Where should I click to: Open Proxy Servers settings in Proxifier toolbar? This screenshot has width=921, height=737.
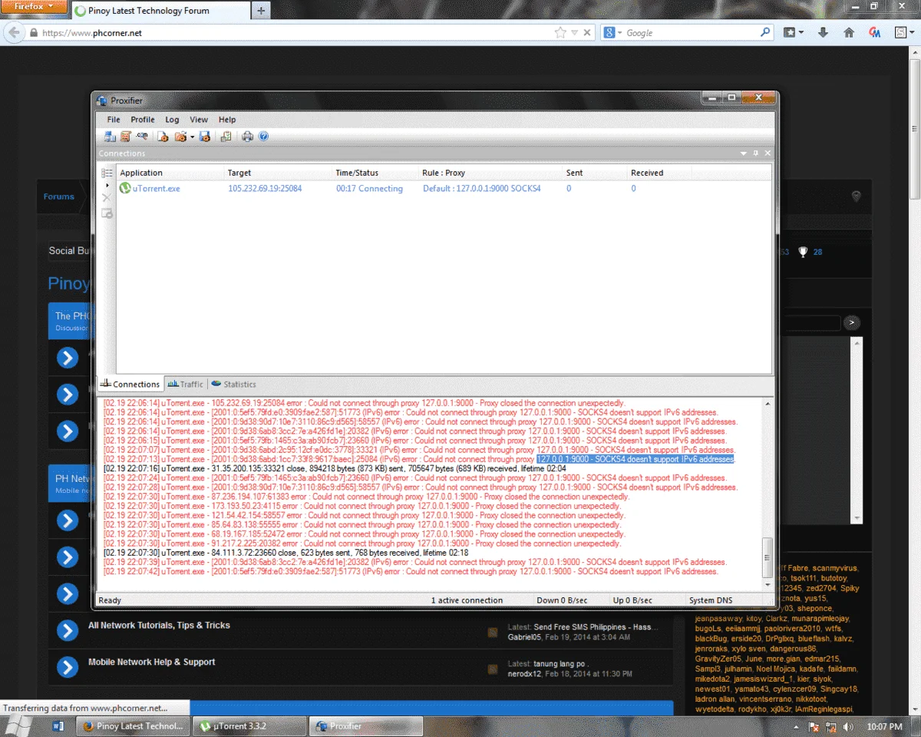coord(111,137)
